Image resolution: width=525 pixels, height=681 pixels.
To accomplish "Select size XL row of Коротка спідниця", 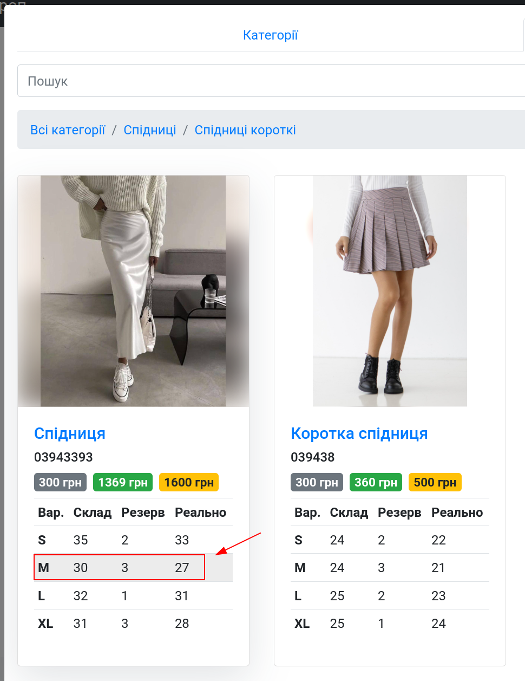I will (390, 624).
